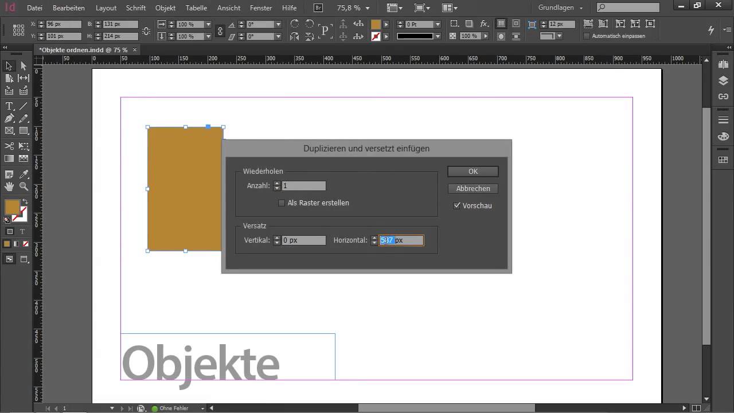Enable Als Raster erstellen checkbox
Screen dimensions: 734x413
(282, 203)
